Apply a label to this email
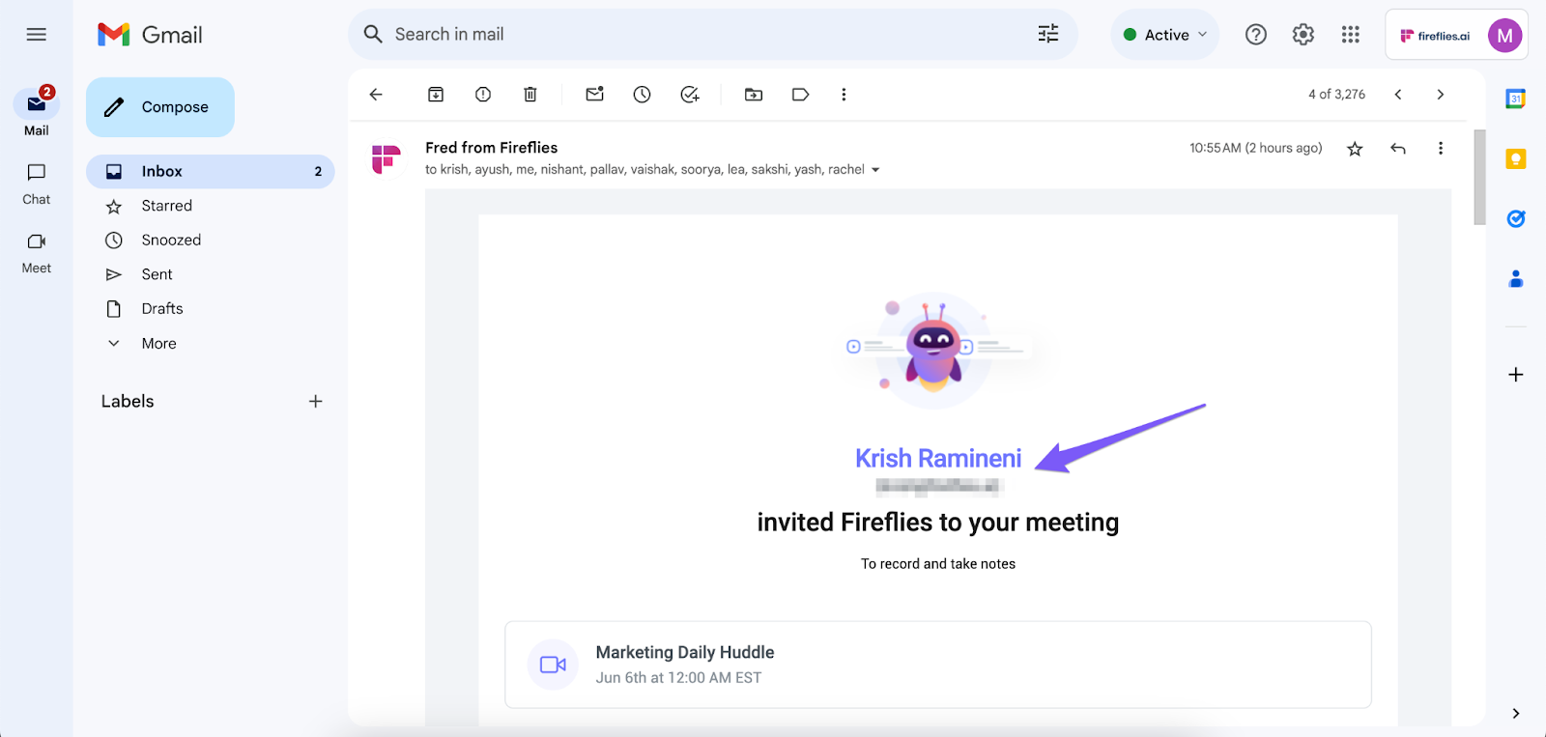Viewport: 1546px width, 737px height. 801,95
